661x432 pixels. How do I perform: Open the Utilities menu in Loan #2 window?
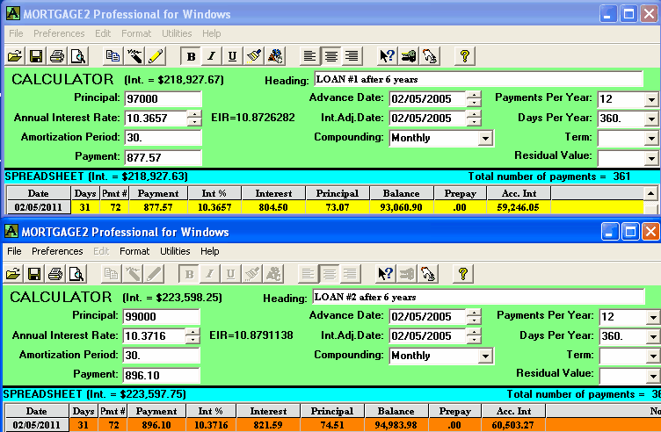tap(176, 251)
